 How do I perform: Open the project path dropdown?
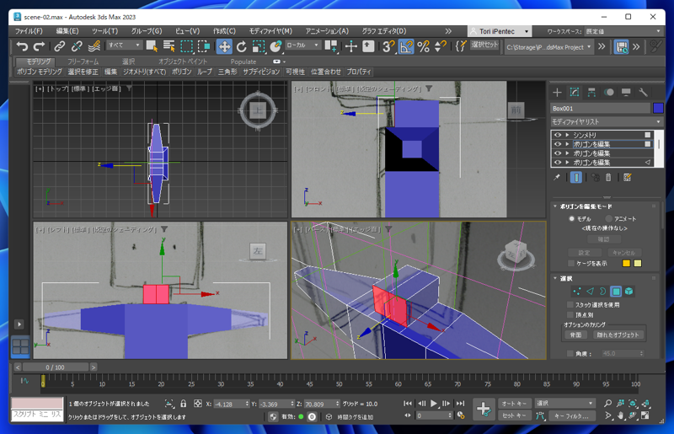549,47
